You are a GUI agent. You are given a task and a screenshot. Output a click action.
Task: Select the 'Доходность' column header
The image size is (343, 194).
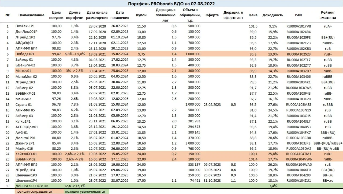pos(273,15)
